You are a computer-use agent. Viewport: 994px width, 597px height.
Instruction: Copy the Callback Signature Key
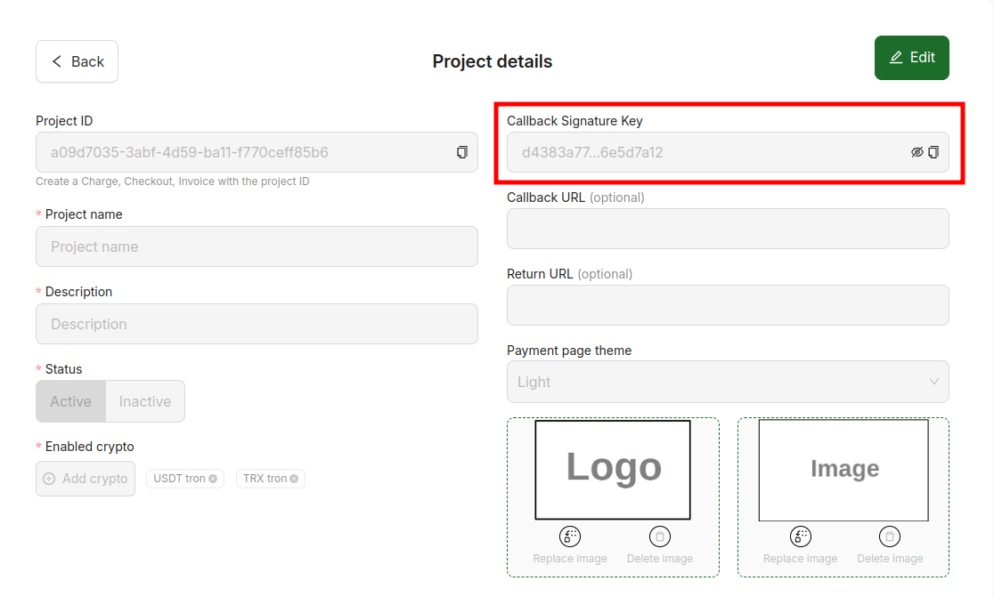(x=933, y=152)
